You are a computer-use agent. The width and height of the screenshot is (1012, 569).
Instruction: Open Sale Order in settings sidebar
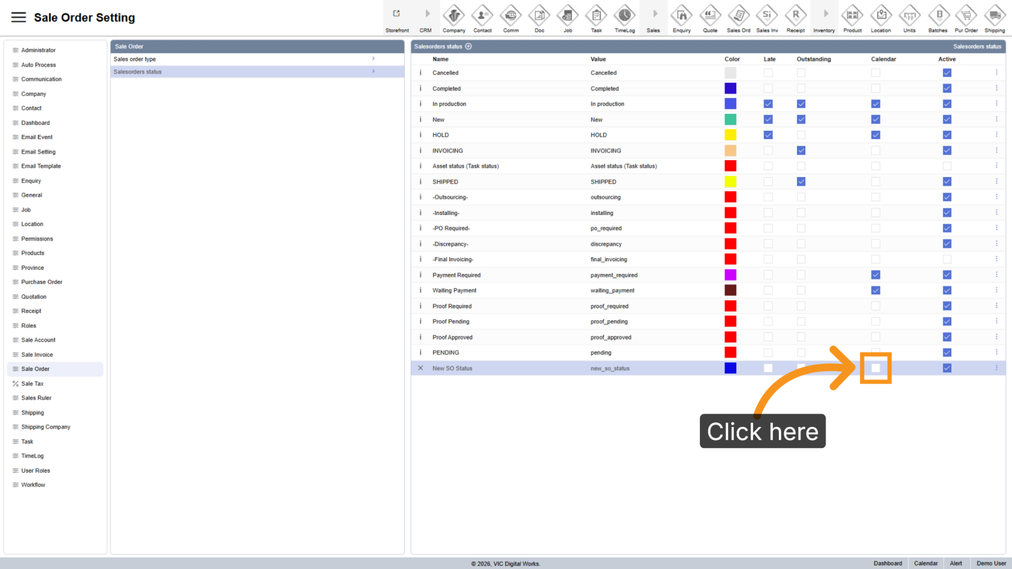pos(55,369)
